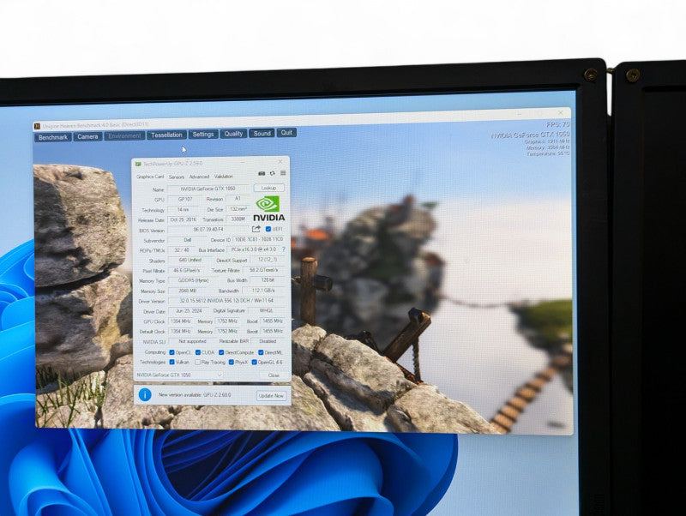This screenshot has height=516, width=686.
Task: Click the Release Date field Oct 25, 2016
Action: tap(184, 219)
